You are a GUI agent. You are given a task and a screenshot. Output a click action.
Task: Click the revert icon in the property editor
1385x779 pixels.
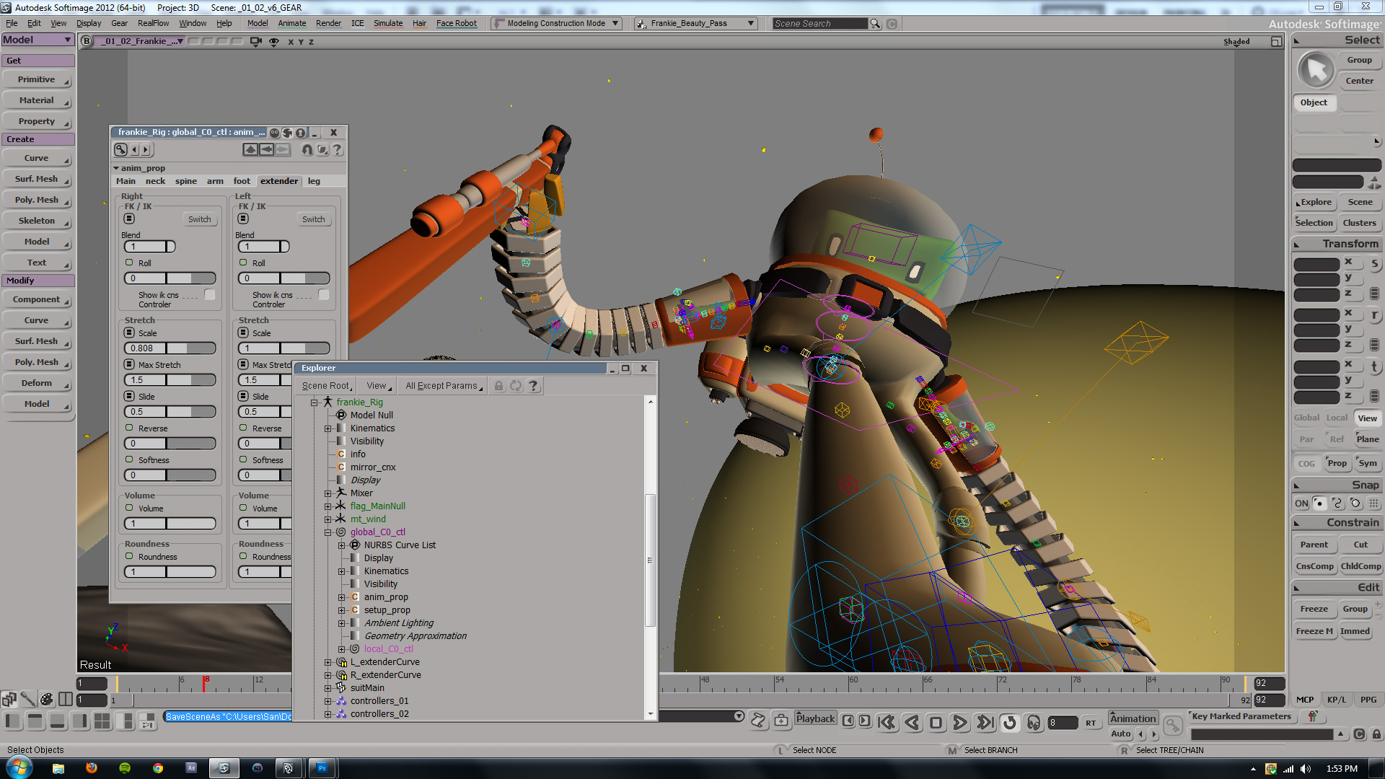307,149
